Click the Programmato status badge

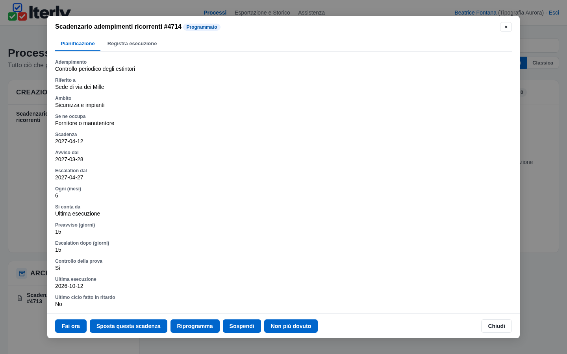(x=202, y=27)
